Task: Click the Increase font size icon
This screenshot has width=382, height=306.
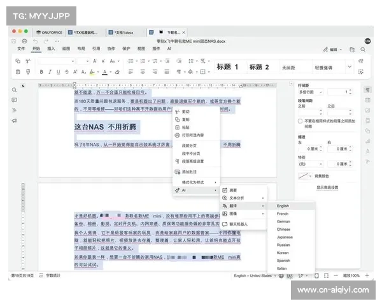Action: 95,61
